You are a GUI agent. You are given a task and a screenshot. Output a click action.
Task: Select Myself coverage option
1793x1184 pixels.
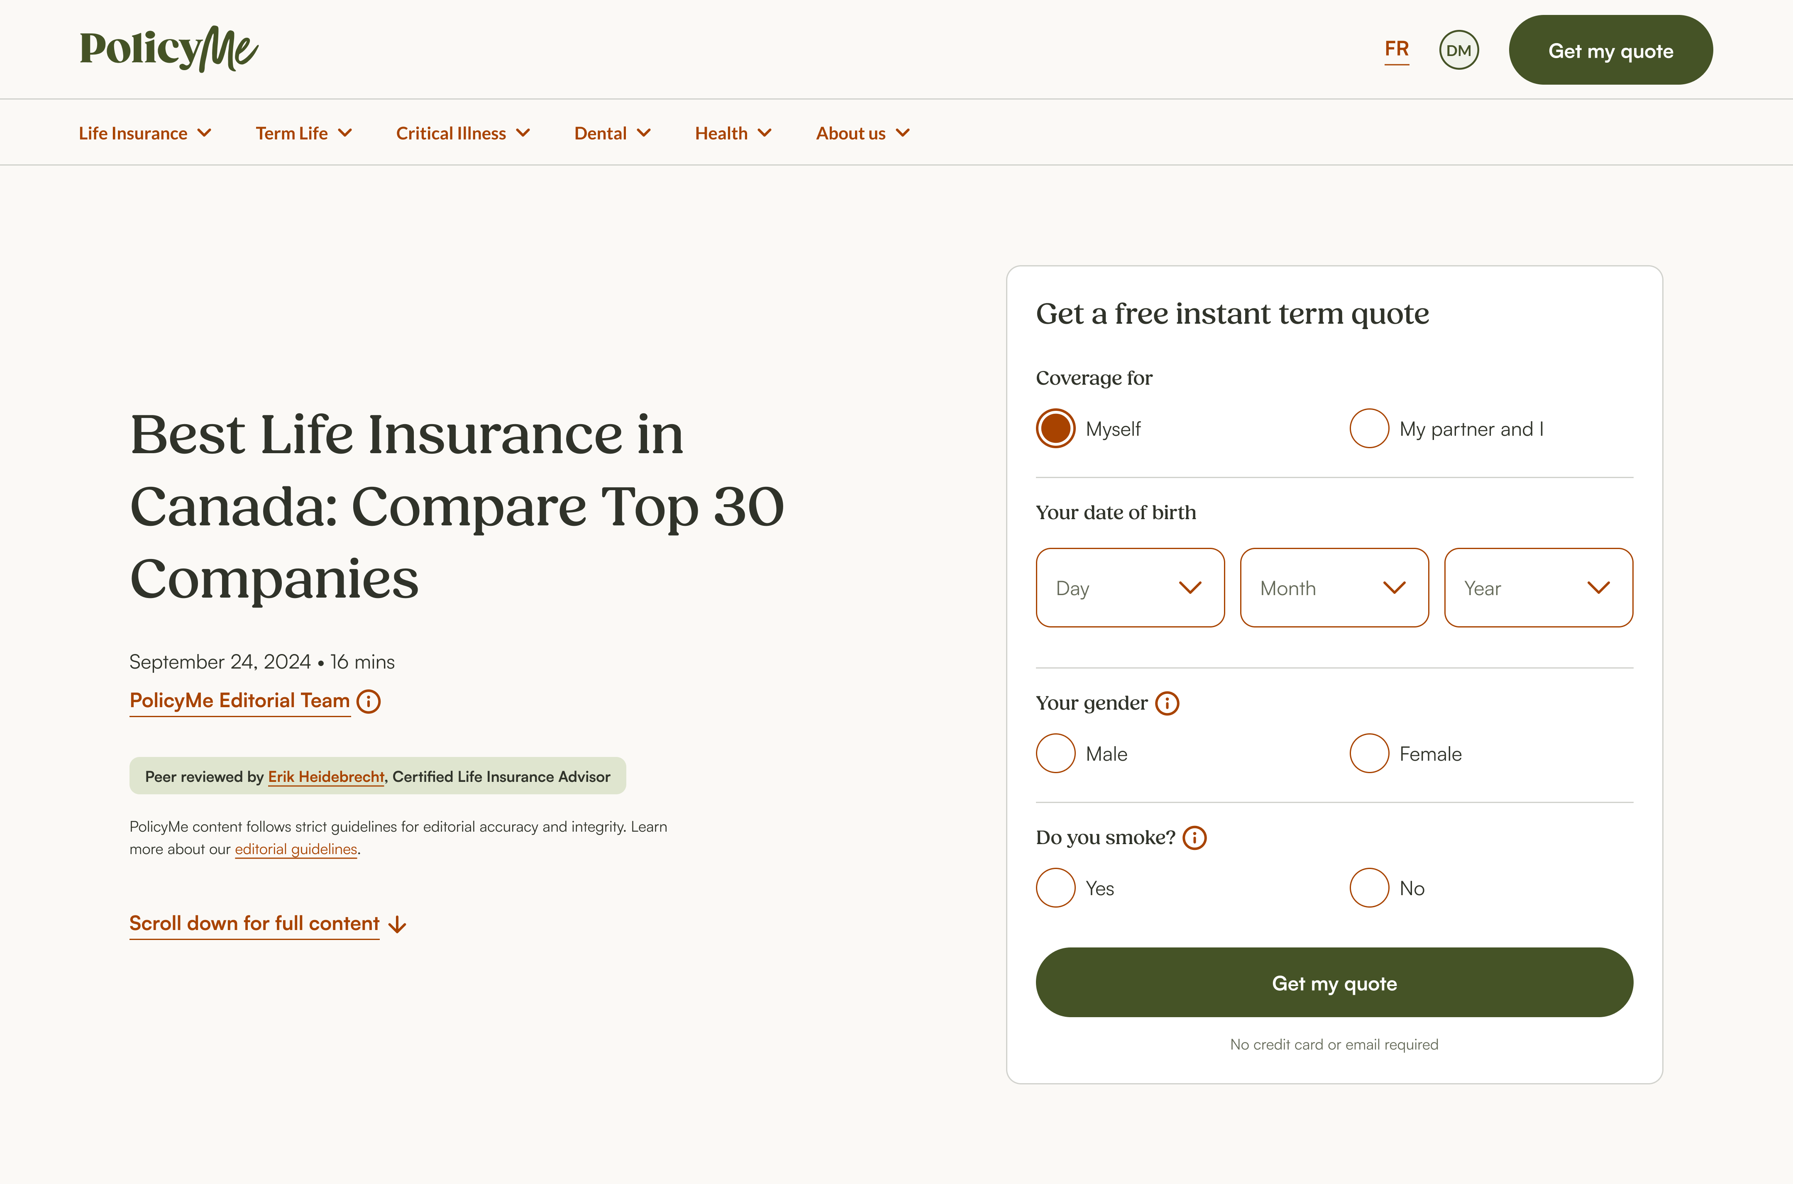[1055, 428]
